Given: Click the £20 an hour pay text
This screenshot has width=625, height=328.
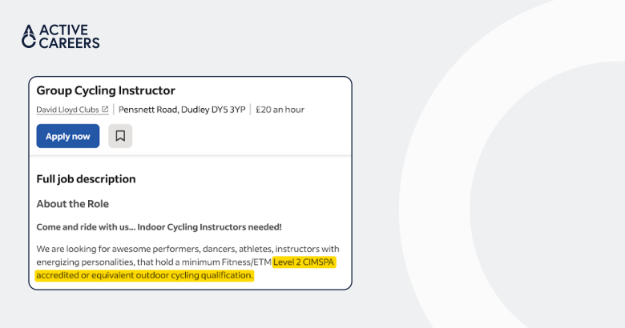Looking at the screenshot, I should point(280,110).
